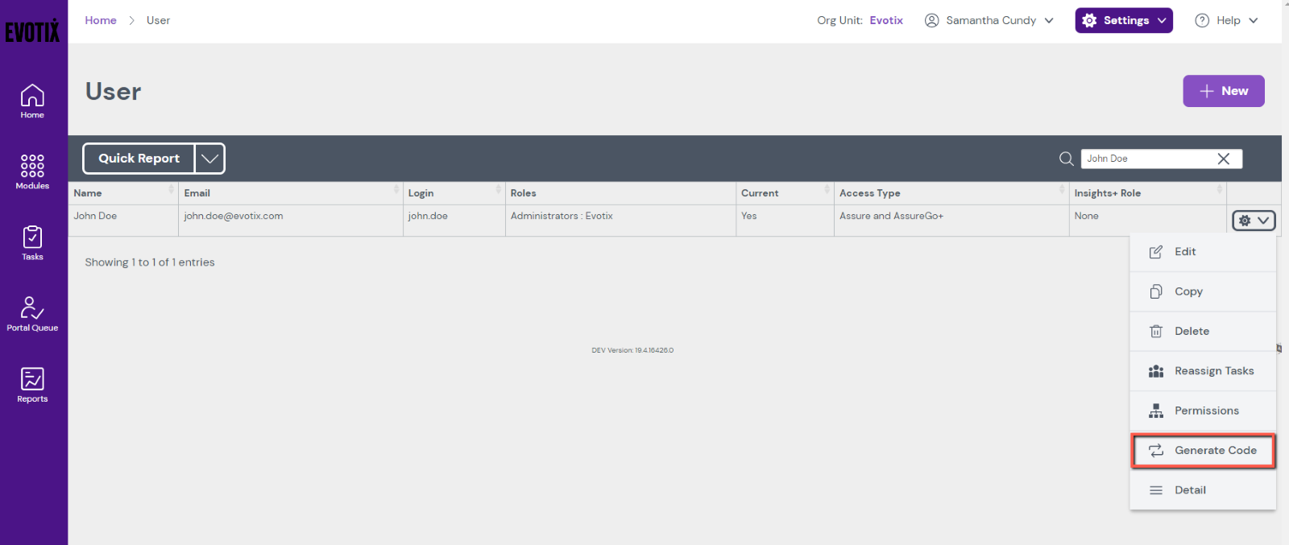Select Detail menu entry
This screenshot has height=545, width=1289.
tap(1203, 490)
